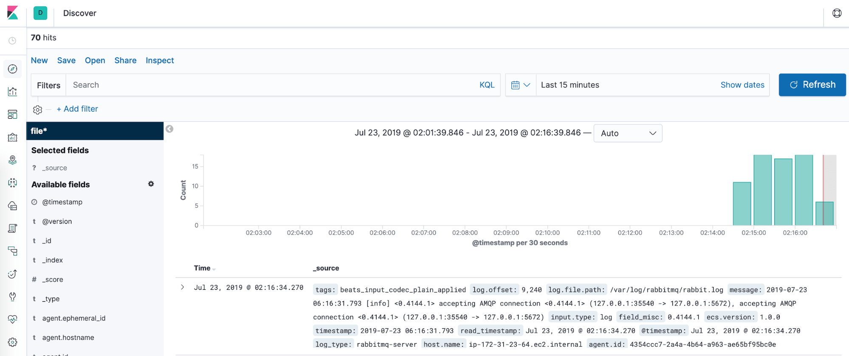The height and width of the screenshot is (356, 849).
Task: Open the calendar quick menu dropdown
Action: click(x=521, y=85)
